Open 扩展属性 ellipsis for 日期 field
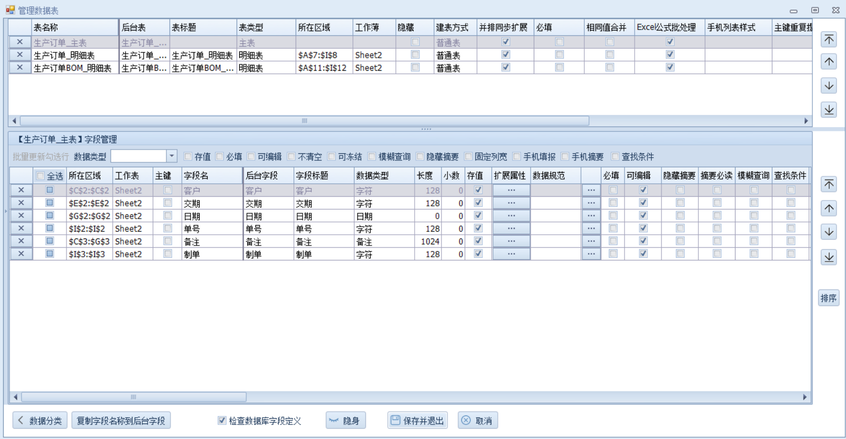This screenshot has width=846, height=439. click(x=511, y=215)
